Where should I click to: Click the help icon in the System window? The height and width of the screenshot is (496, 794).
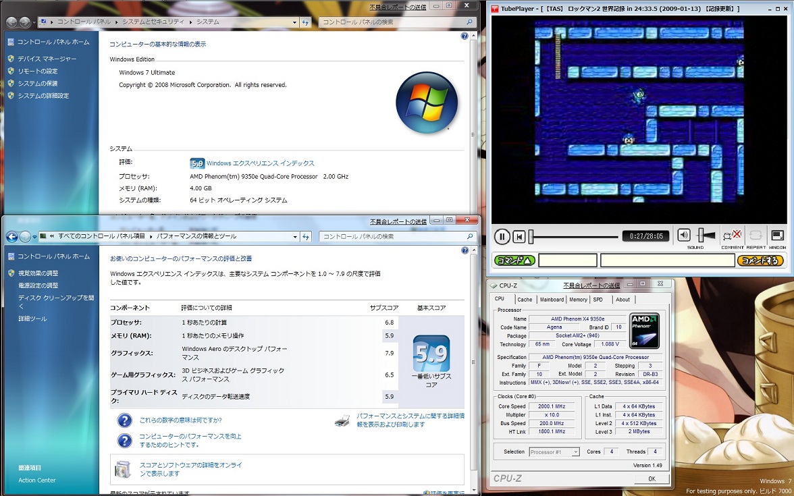(x=465, y=36)
